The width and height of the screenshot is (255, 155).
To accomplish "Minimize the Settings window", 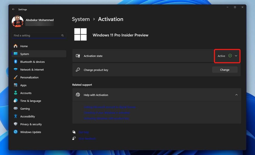I will pos(227,7).
